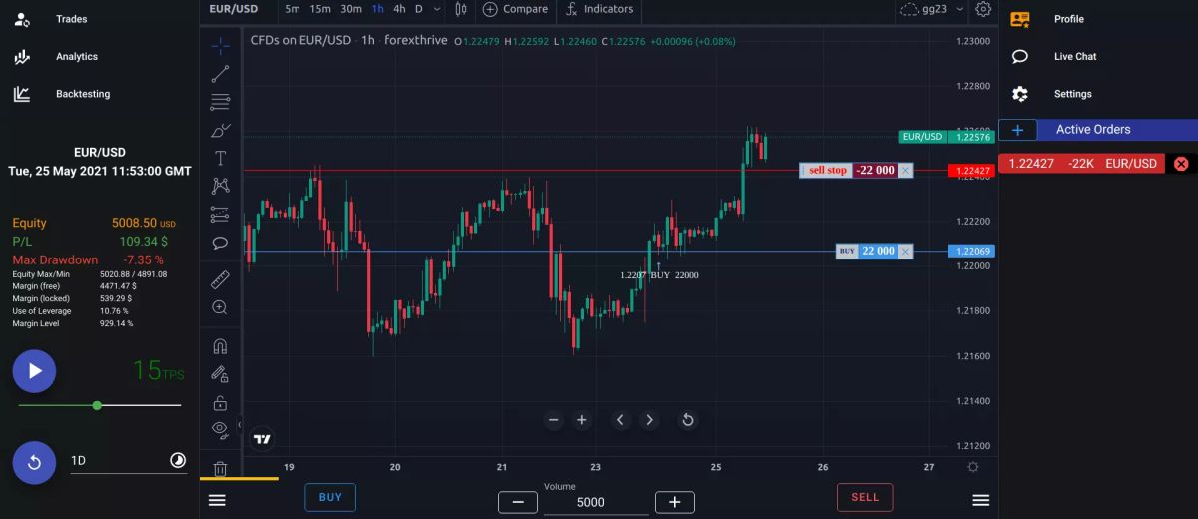The height and width of the screenshot is (519, 1198).
Task: Start backtest playback with play button
Action: (35, 371)
